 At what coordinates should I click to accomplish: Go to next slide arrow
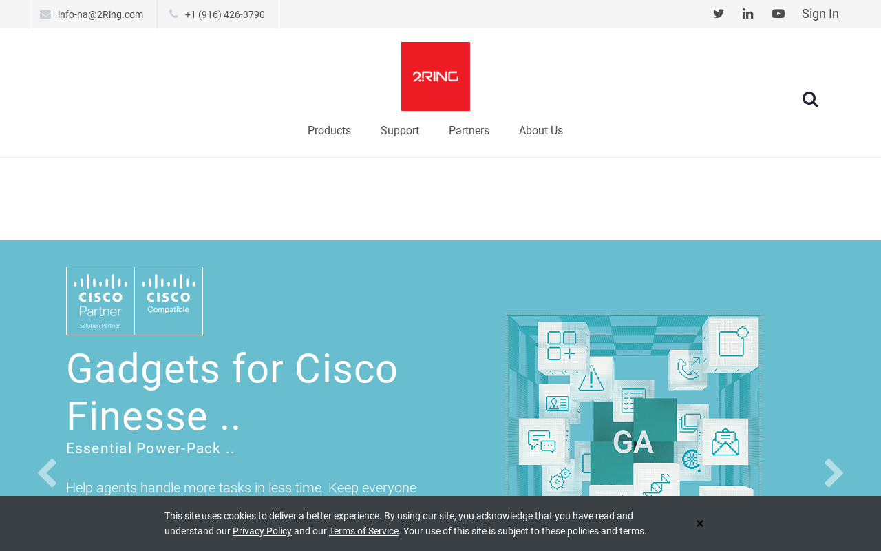pos(834,473)
